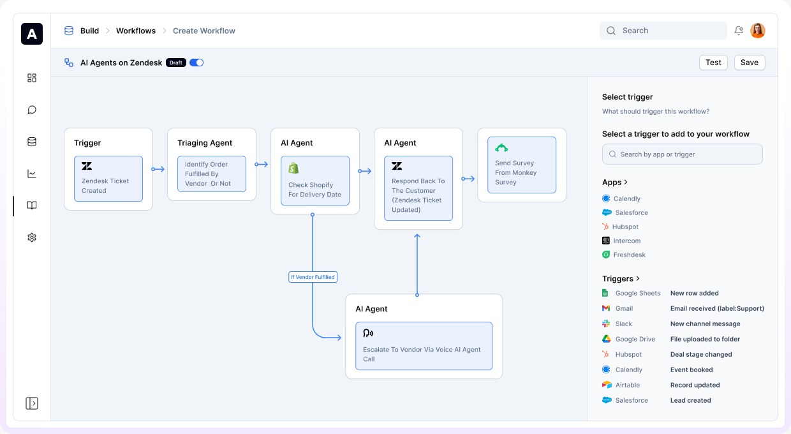Select the Workflows breadcrumb item
Image resolution: width=791 pixels, height=434 pixels.
click(x=136, y=31)
